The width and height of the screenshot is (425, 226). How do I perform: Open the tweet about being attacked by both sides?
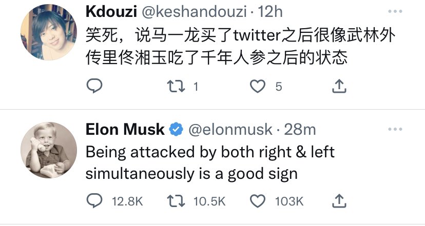pos(209,163)
